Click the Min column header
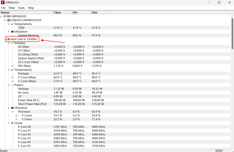Image resolution: width=234 pixels, height=152 pixels. click(x=81, y=12)
